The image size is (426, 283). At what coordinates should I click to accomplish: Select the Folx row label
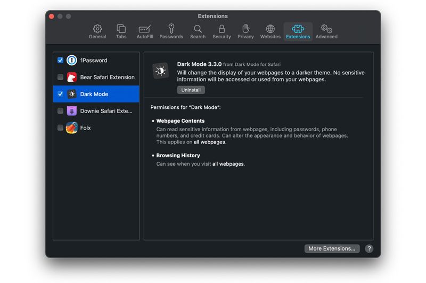coord(85,128)
